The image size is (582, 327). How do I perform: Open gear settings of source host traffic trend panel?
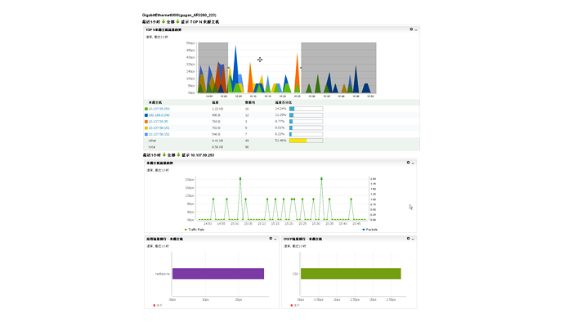[x=408, y=163]
